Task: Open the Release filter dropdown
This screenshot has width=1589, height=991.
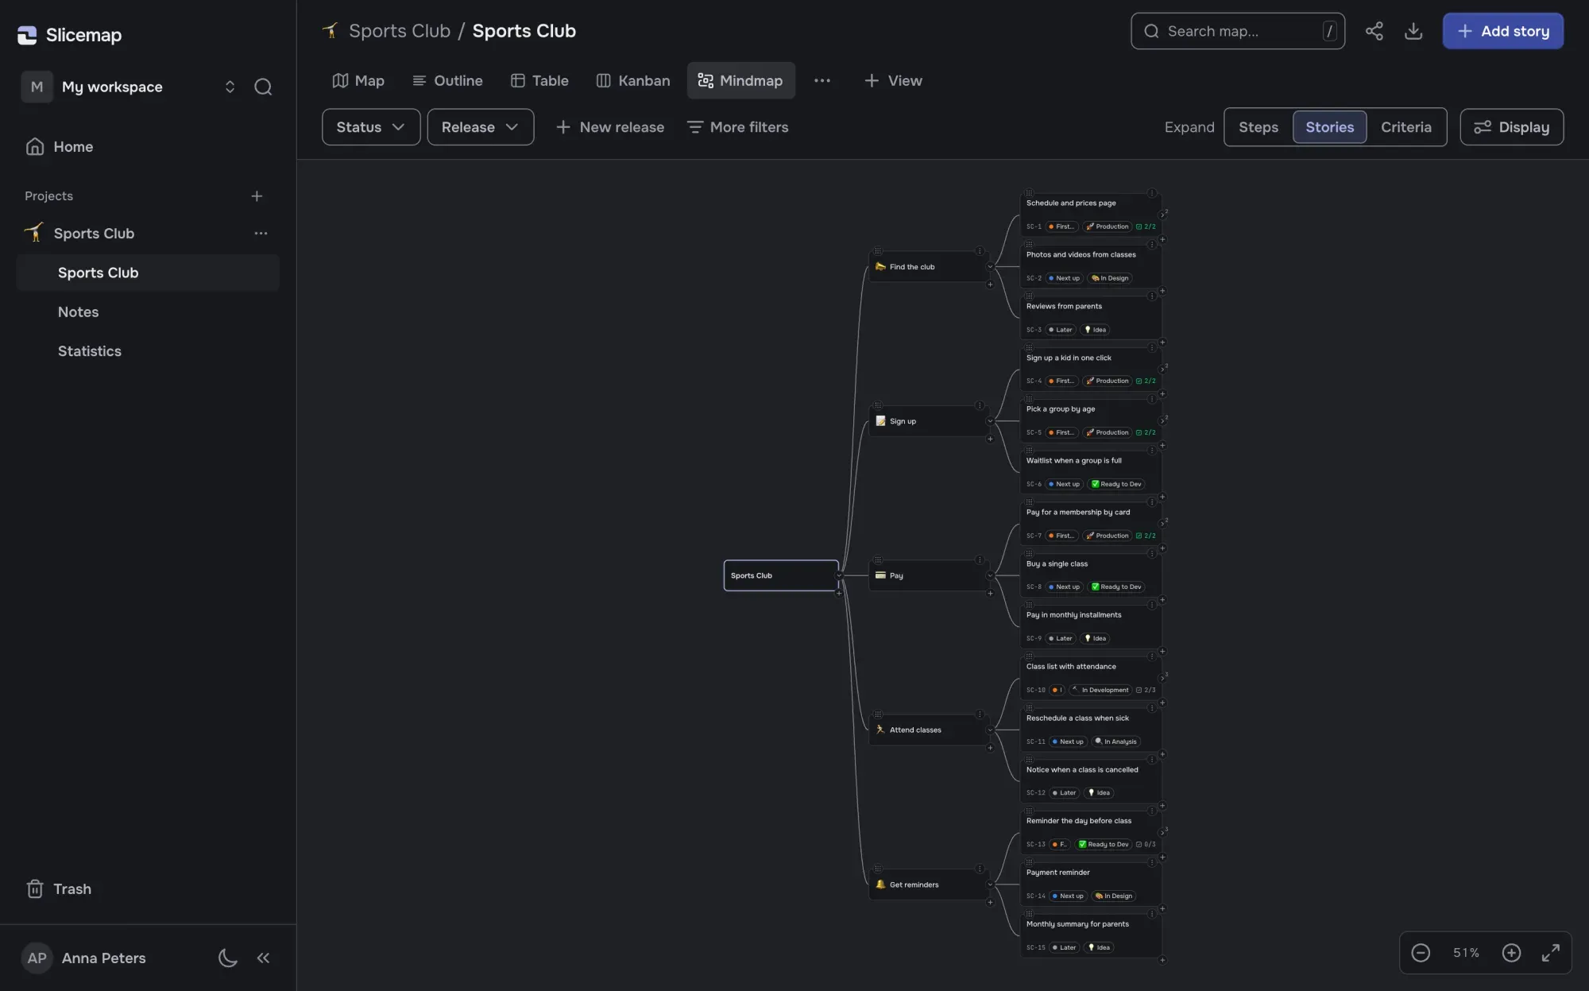Action: pos(480,127)
